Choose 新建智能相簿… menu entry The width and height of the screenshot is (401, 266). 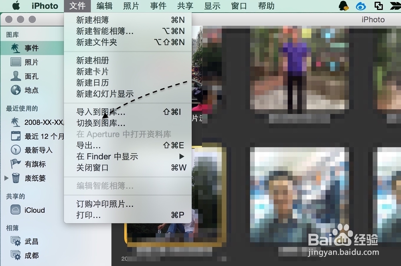click(128, 31)
